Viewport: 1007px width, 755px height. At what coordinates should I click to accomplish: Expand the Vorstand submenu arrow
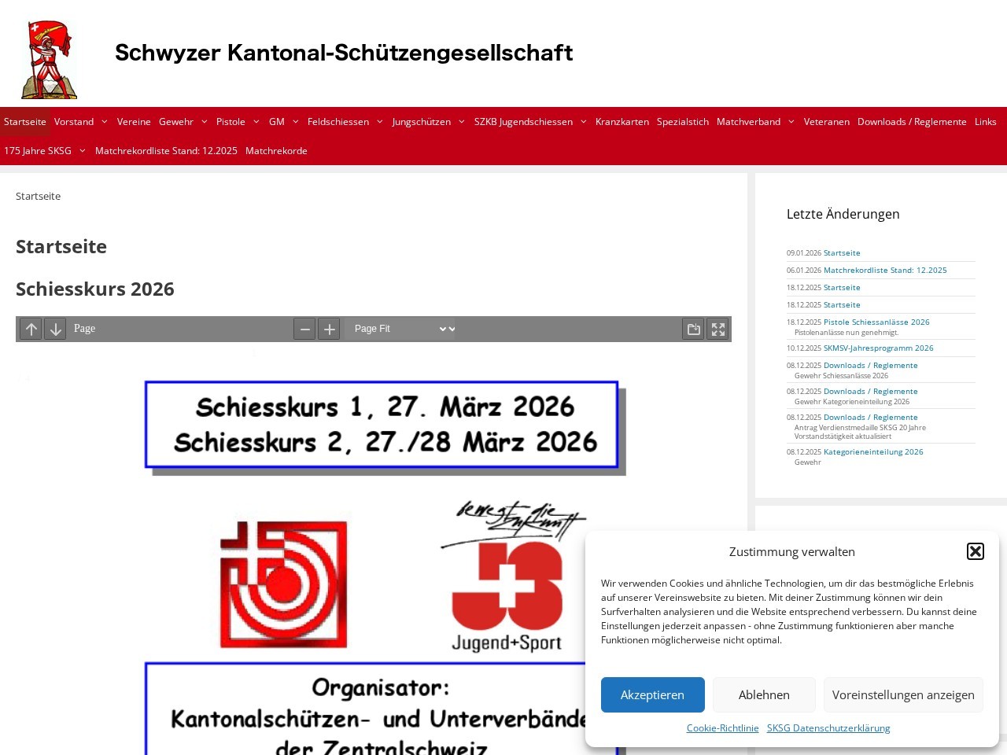[x=104, y=122]
